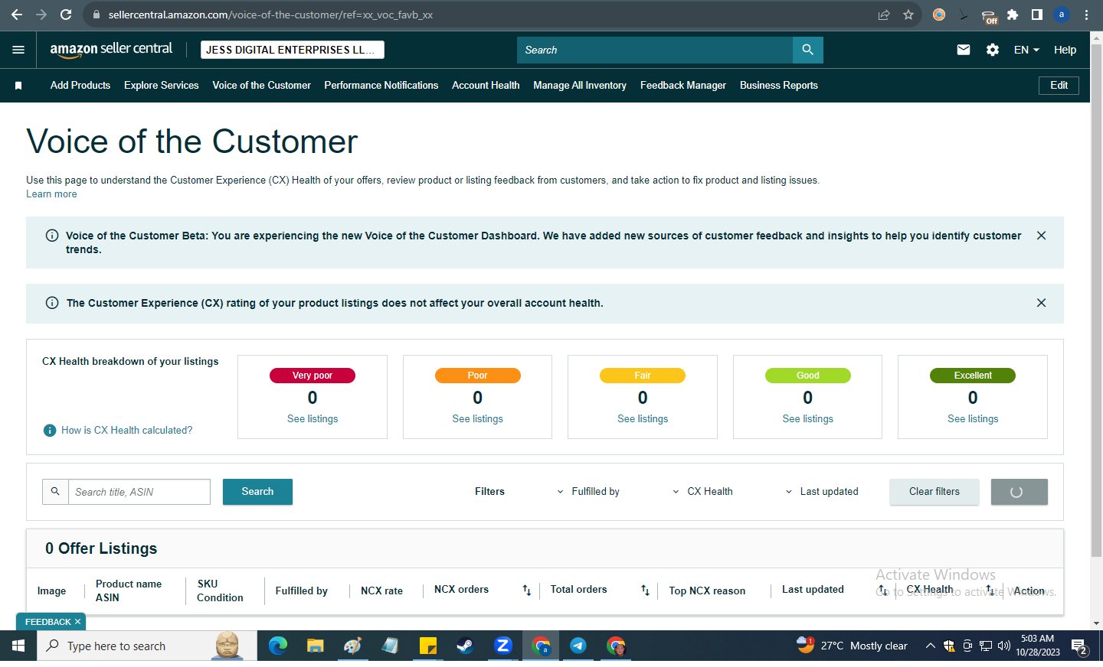Viewport: 1103px width, 667px height.
Task: Open the EN language dropdown
Action: click(x=1026, y=50)
